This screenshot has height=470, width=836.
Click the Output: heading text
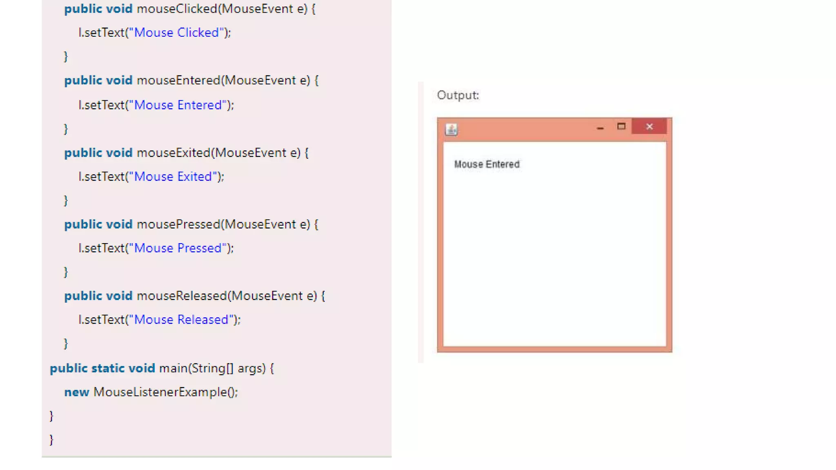[458, 95]
